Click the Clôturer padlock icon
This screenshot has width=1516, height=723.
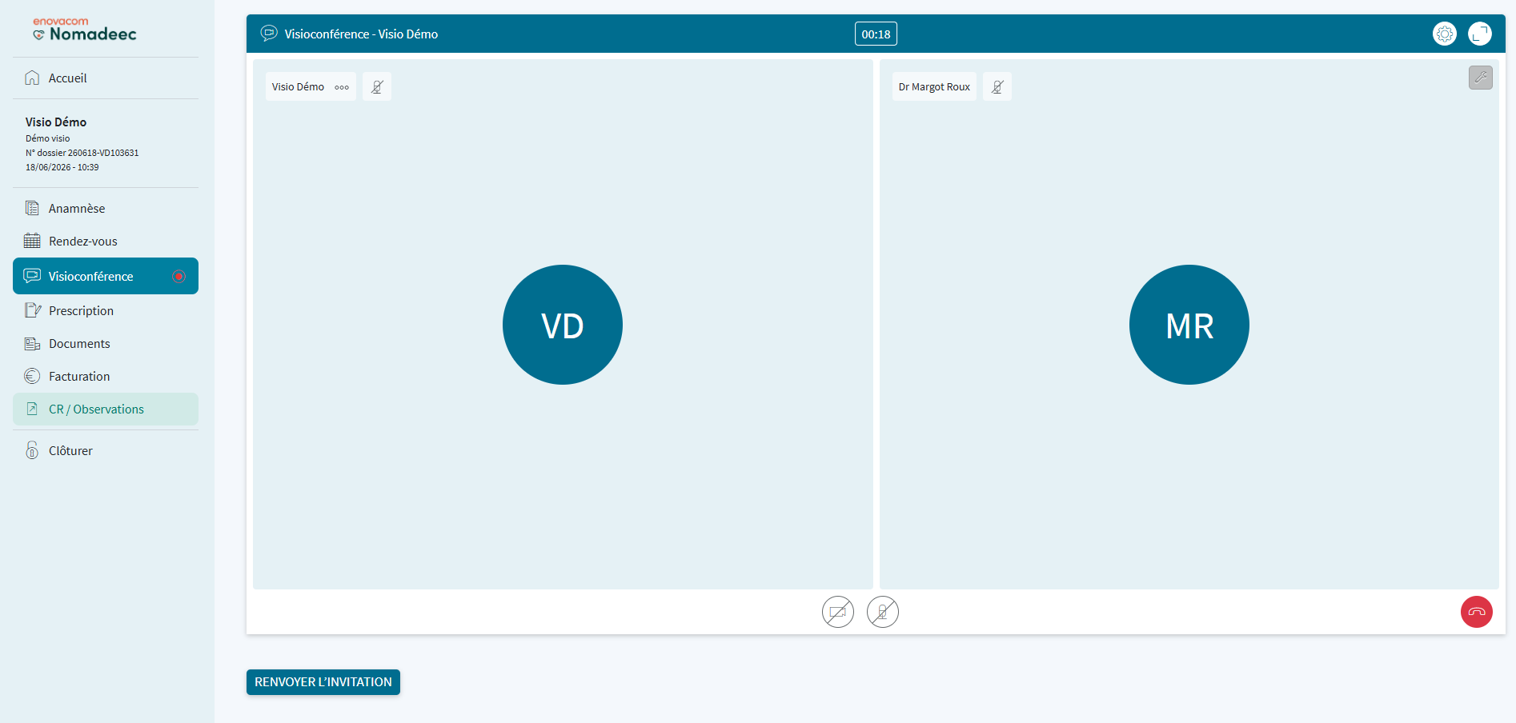(32, 450)
